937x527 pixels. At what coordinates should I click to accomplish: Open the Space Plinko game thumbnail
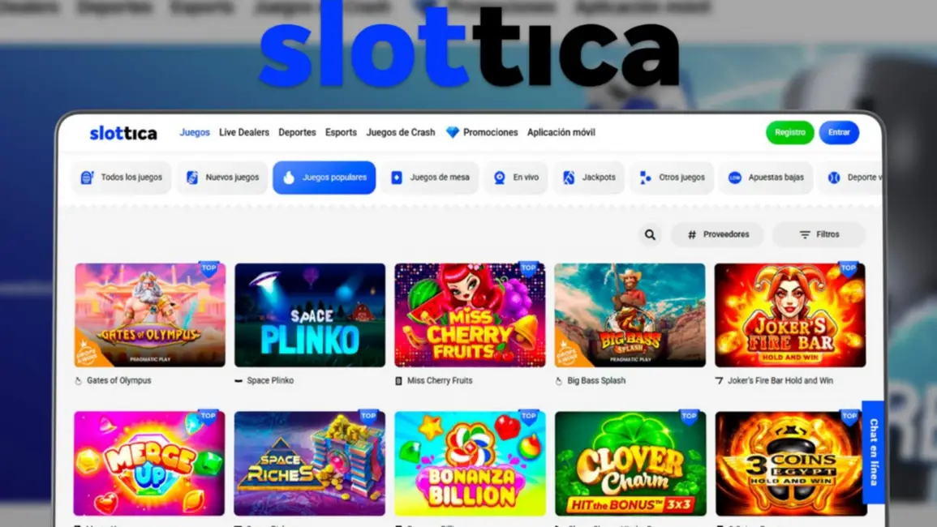click(310, 315)
